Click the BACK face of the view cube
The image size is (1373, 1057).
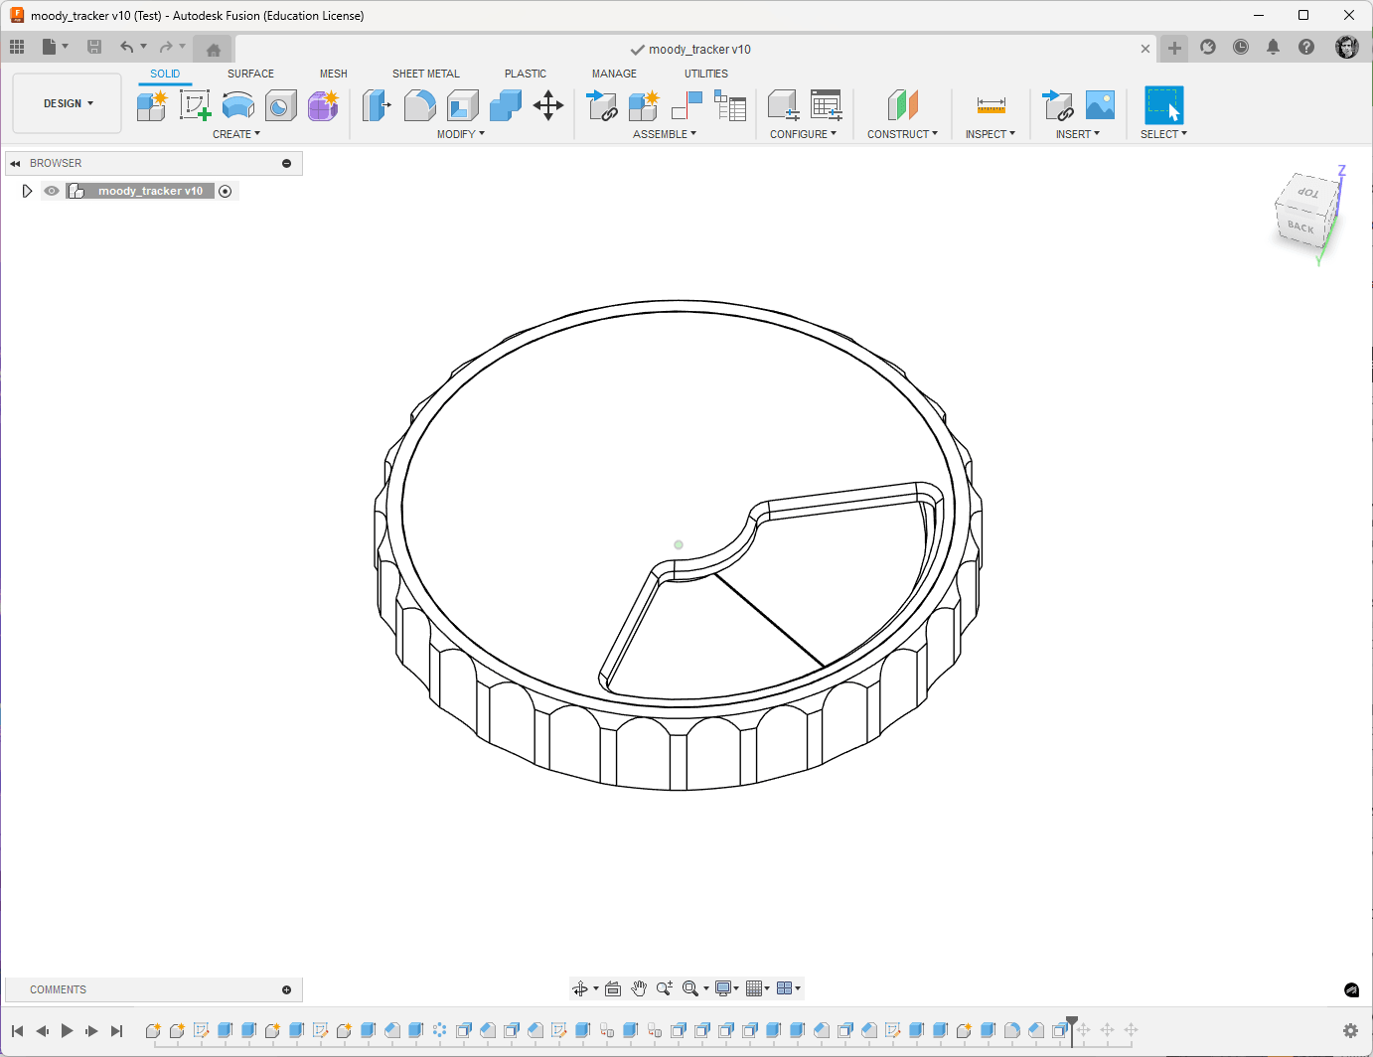(x=1299, y=226)
